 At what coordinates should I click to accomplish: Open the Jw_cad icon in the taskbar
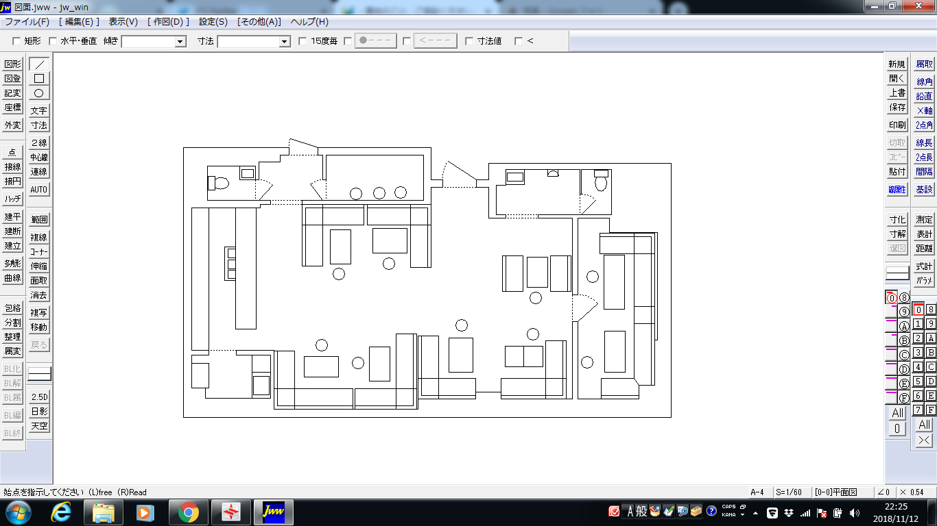(274, 512)
